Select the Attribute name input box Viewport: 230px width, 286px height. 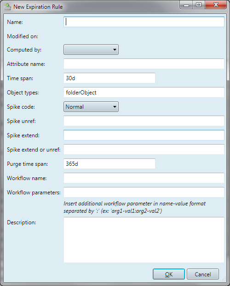pos(144,64)
